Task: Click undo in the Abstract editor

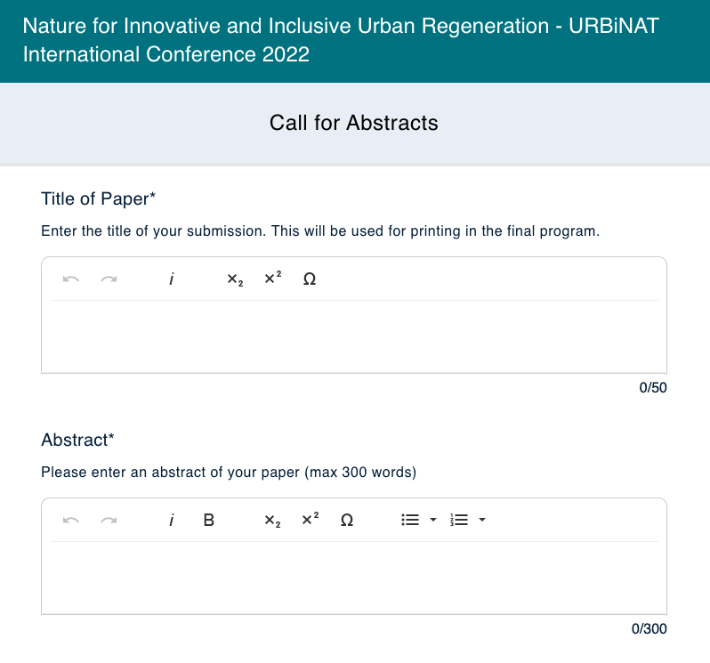Action: (71, 520)
